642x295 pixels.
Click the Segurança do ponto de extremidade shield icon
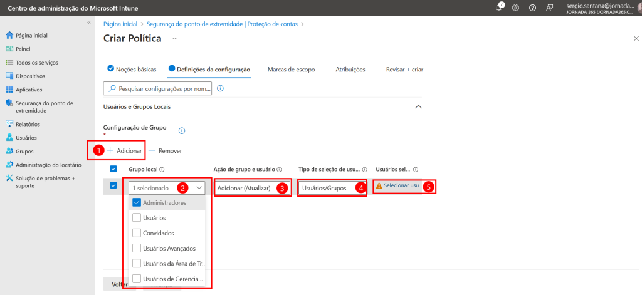click(x=10, y=103)
